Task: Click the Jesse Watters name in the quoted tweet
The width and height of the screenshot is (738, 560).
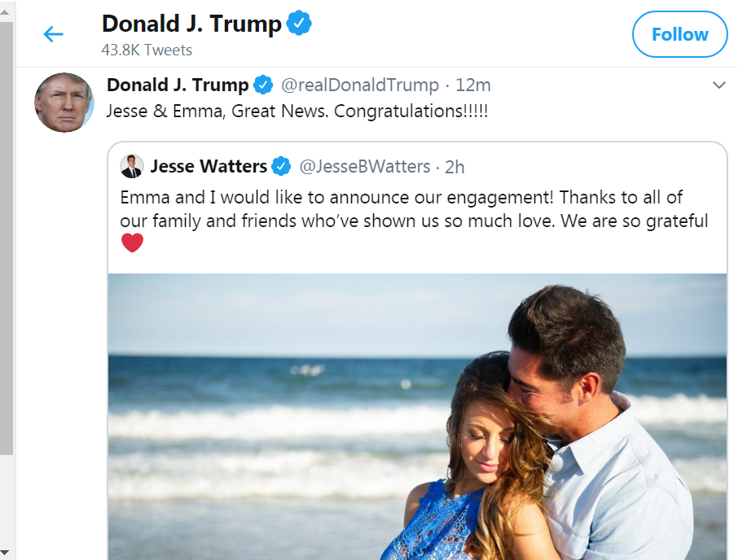Action: (209, 167)
